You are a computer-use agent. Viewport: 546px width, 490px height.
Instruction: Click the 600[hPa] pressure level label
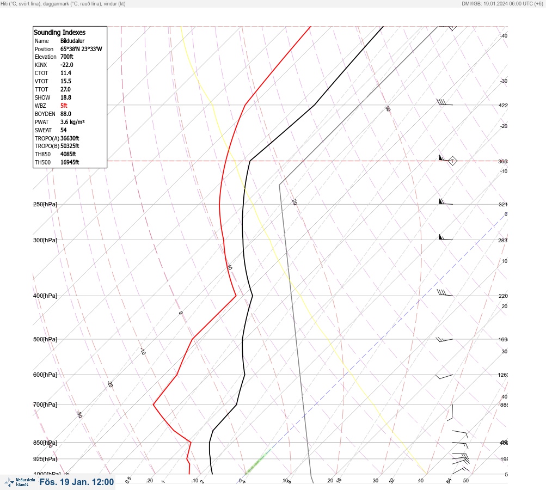pyautogui.click(x=45, y=375)
